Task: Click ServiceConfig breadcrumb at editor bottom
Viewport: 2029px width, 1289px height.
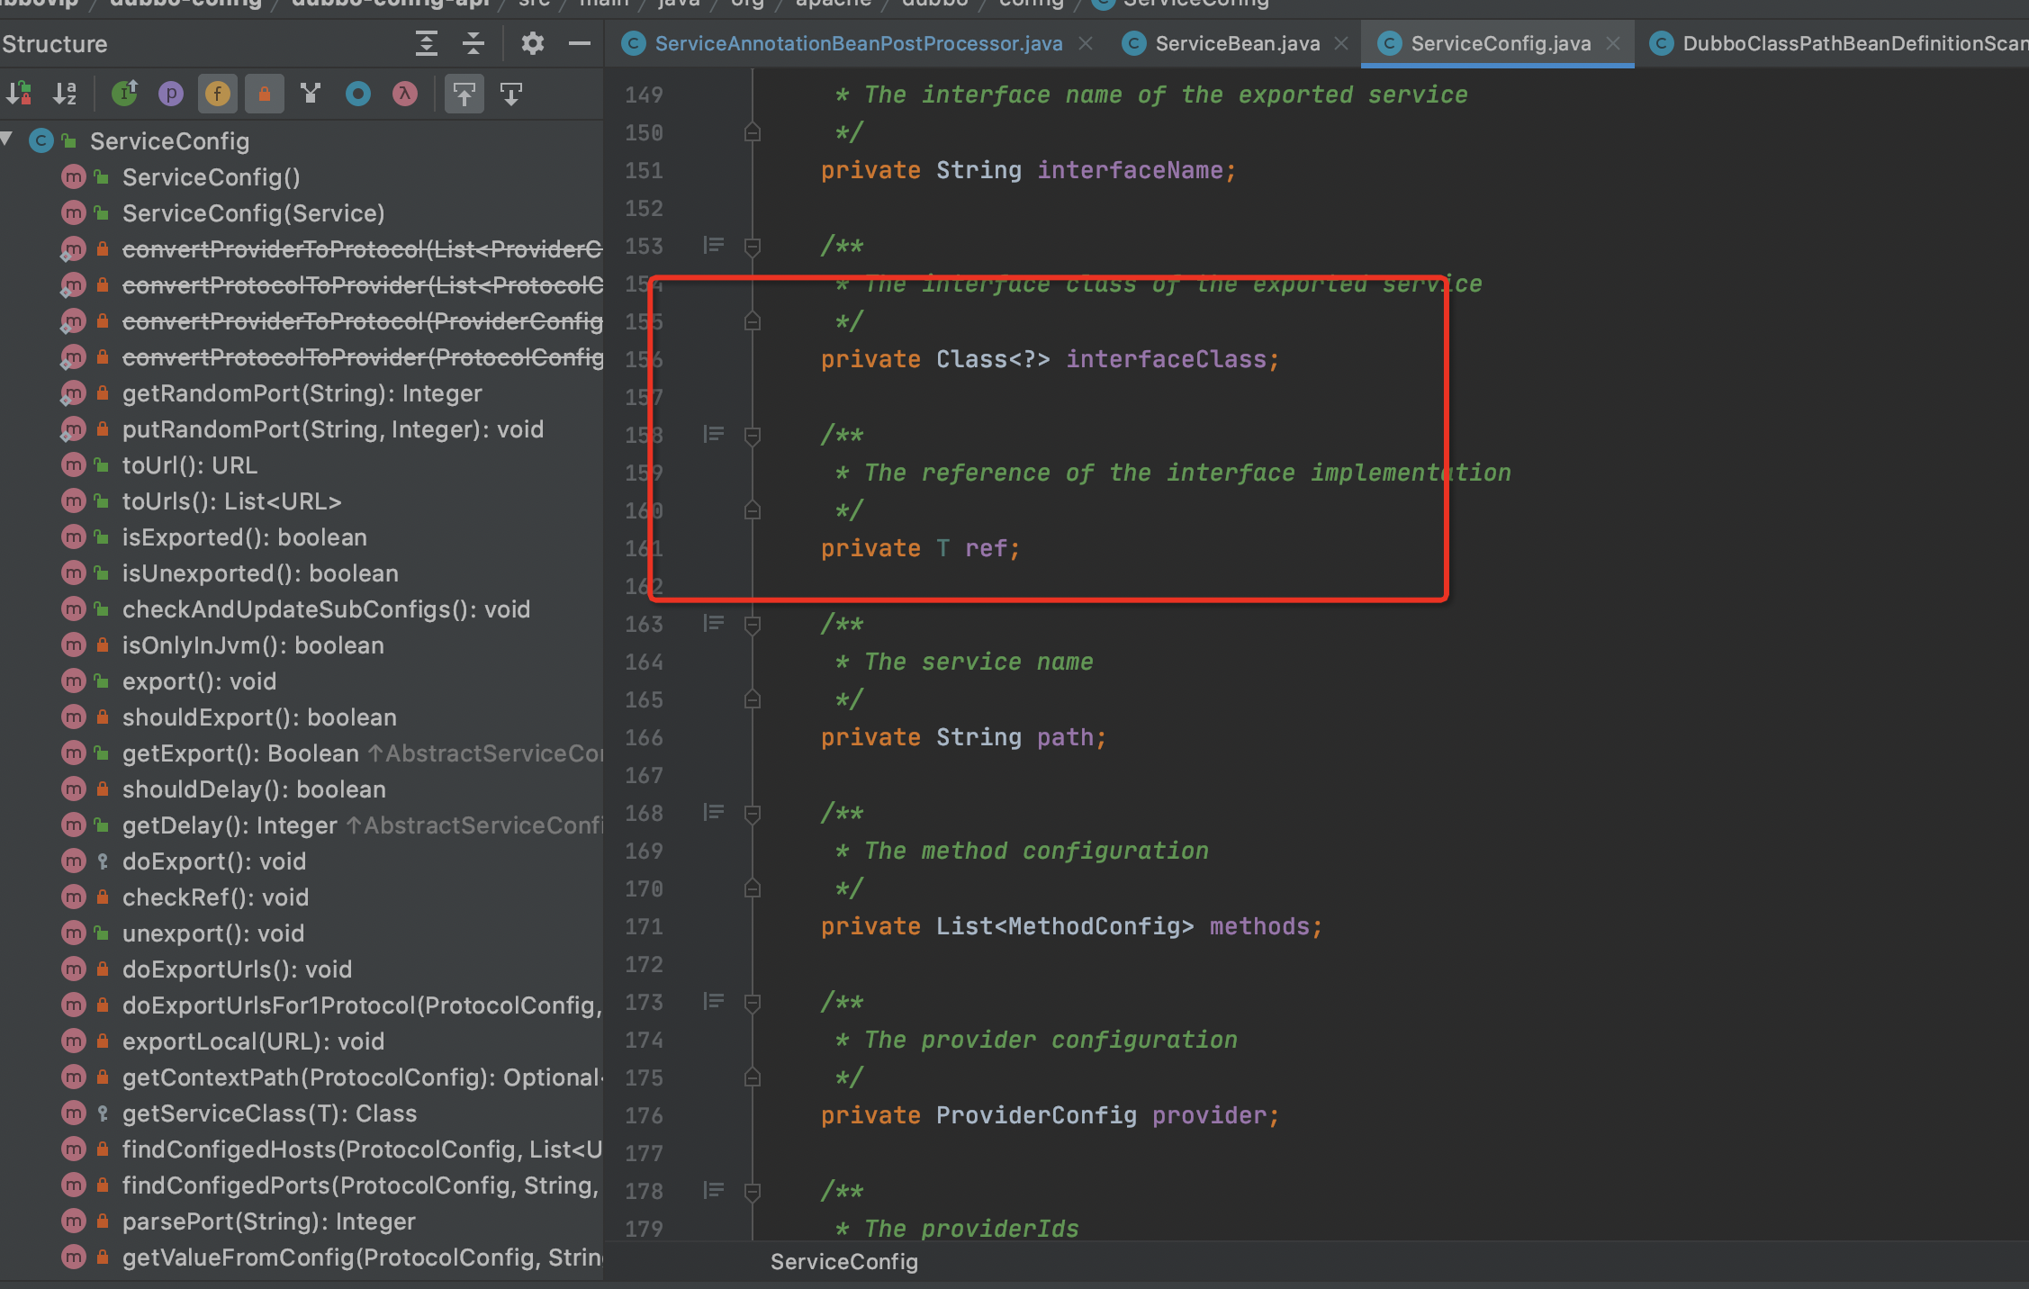Action: coord(844,1262)
